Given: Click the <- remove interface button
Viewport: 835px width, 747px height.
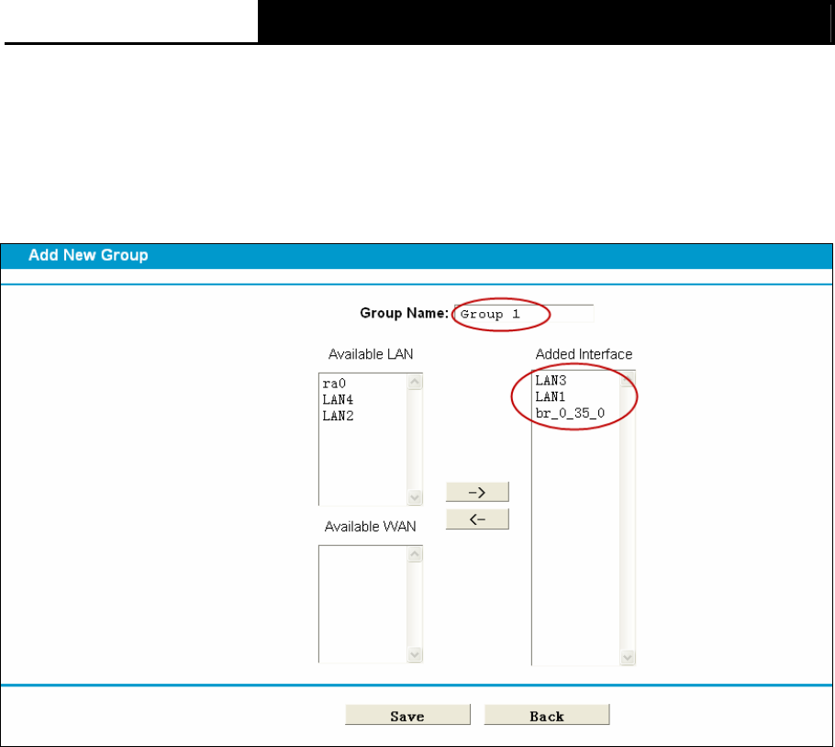Looking at the screenshot, I should click(x=477, y=519).
